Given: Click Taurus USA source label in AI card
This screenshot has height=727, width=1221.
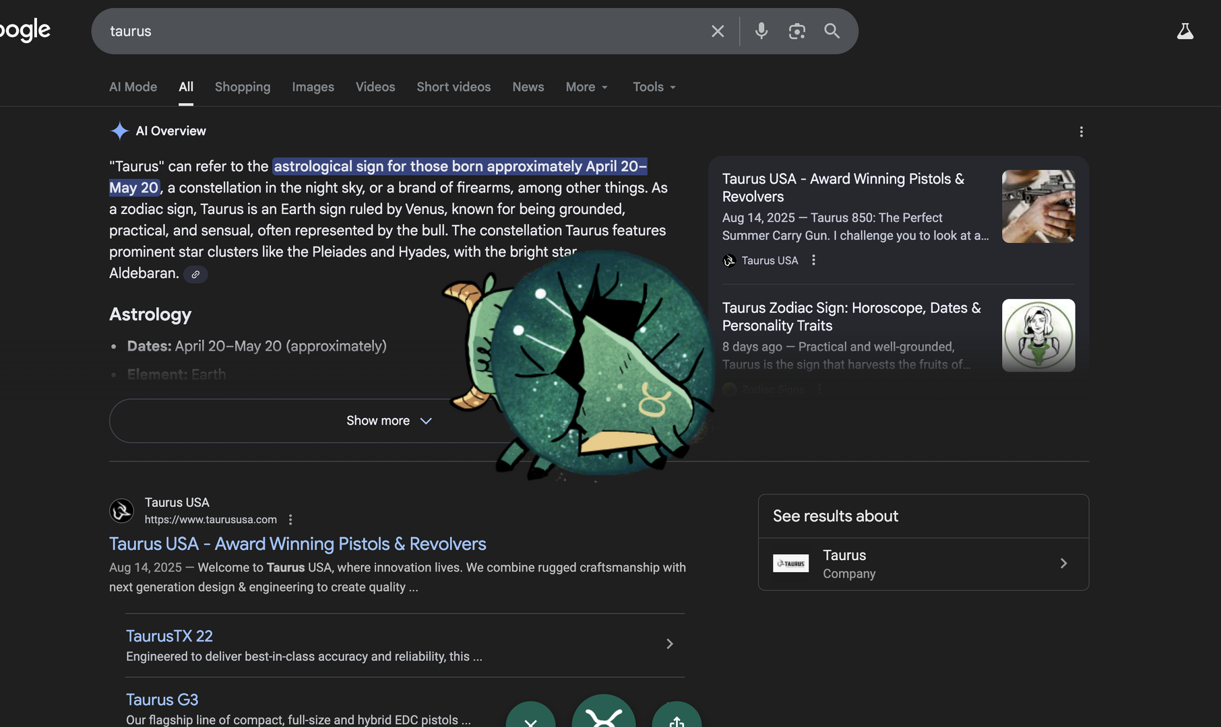Looking at the screenshot, I should [770, 261].
